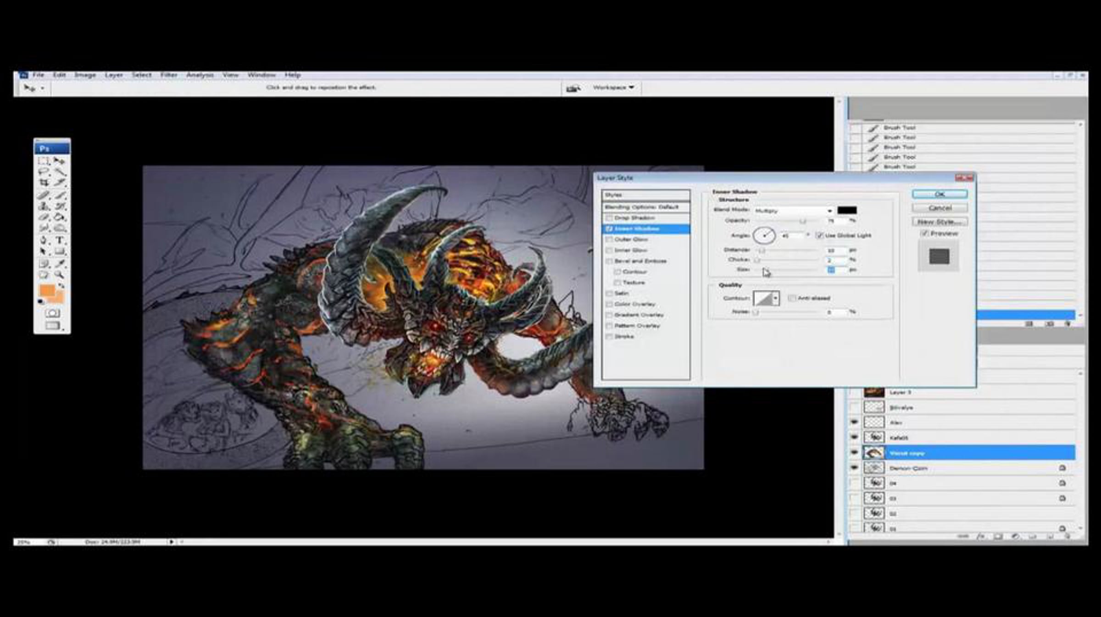Click the Go to Bridge icon
The height and width of the screenshot is (617, 1101).
point(573,88)
